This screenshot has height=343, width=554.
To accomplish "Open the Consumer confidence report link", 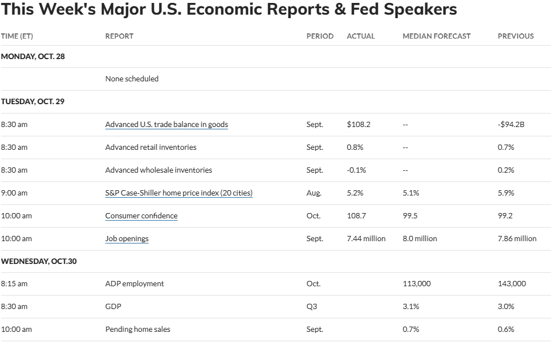I will [142, 216].
